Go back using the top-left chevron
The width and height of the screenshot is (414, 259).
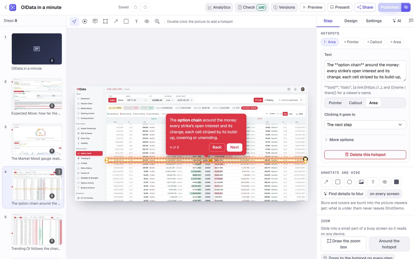pyautogui.click(x=5, y=7)
